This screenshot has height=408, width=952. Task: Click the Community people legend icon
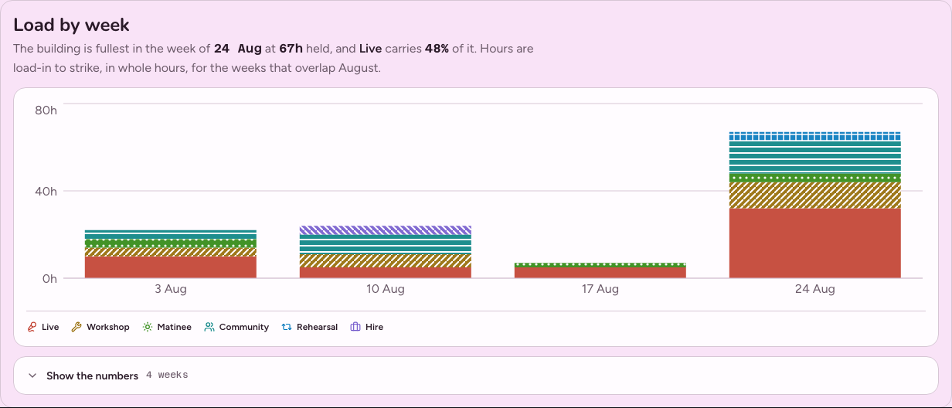point(209,327)
